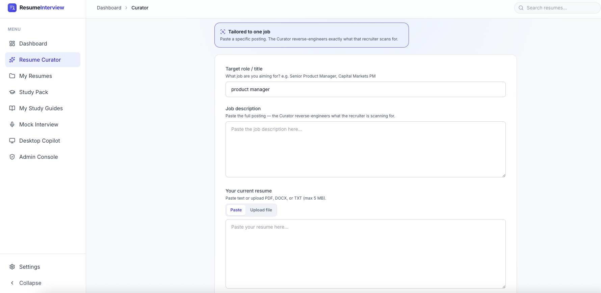Select the Paste tab
The image size is (601, 293).
(236, 210)
